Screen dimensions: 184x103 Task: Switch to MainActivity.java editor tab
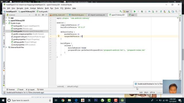(77, 15)
